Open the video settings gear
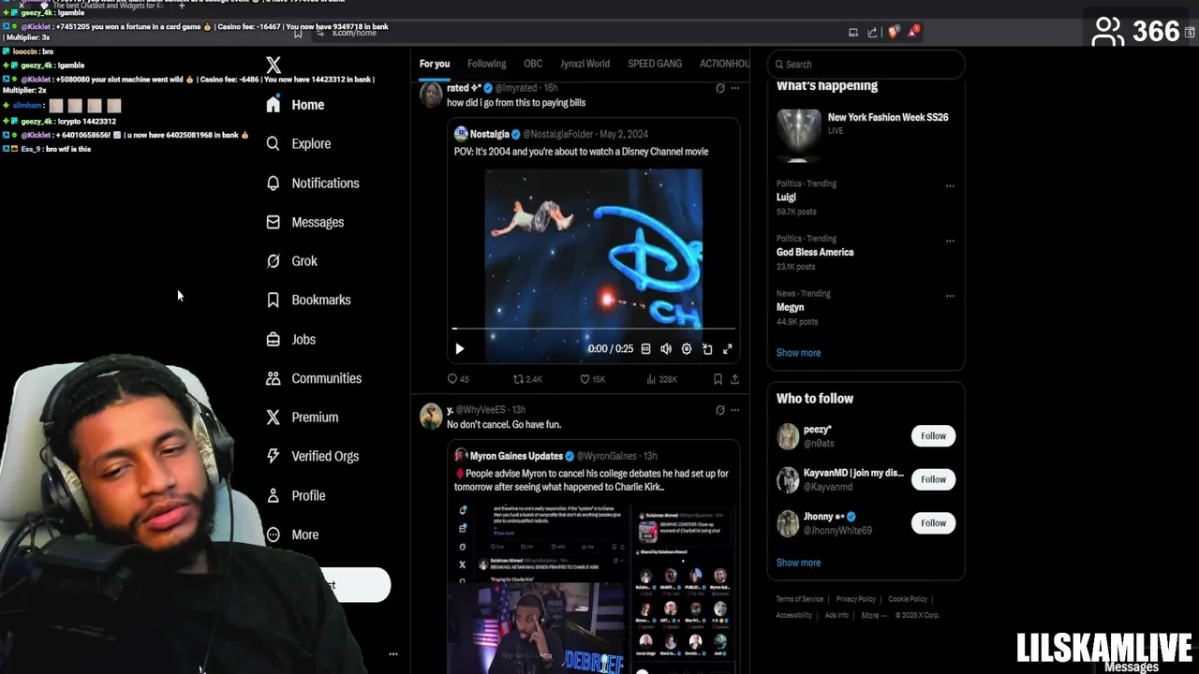Screen dimensions: 1199x674 point(687,348)
